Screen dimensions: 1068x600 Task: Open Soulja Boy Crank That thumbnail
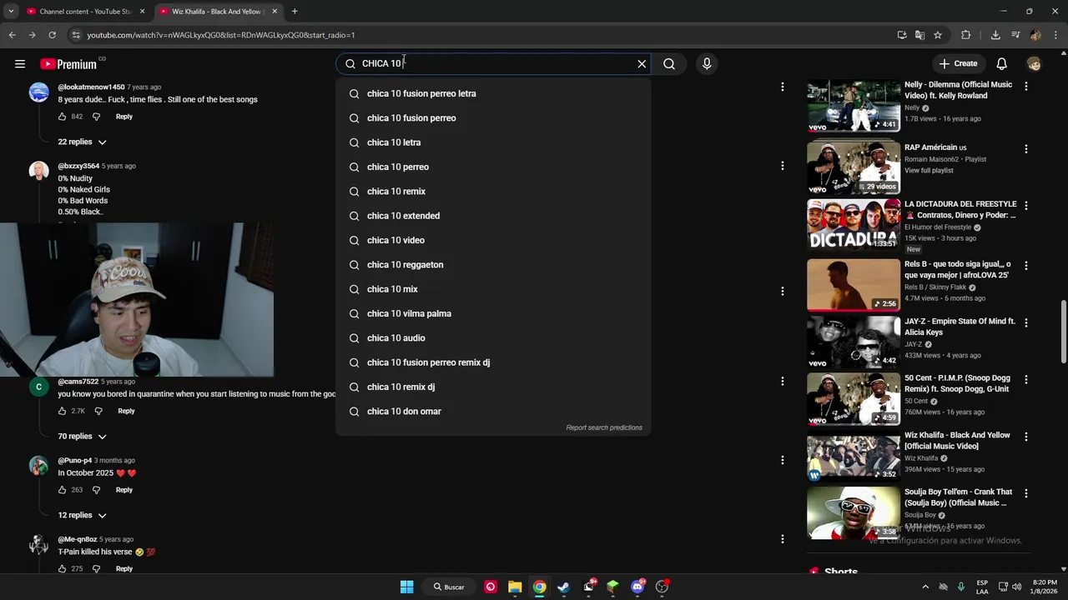tap(854, 513)
